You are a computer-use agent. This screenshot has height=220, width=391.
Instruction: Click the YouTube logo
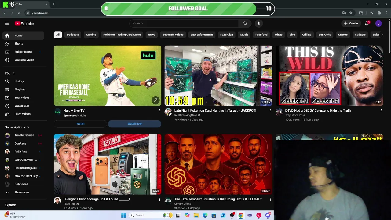(x=24, y=24)
